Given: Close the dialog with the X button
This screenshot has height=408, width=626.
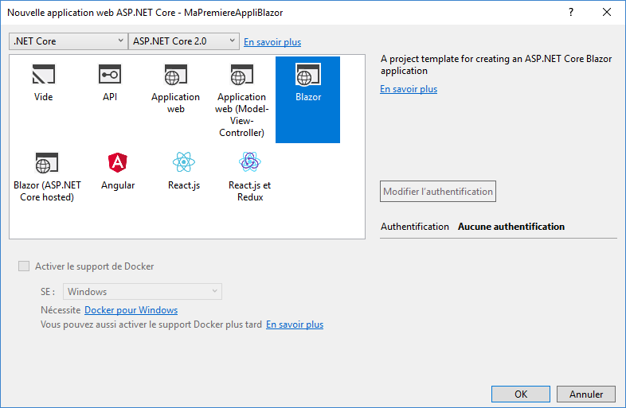Looking at the screenshot, I should coord(607,13).
